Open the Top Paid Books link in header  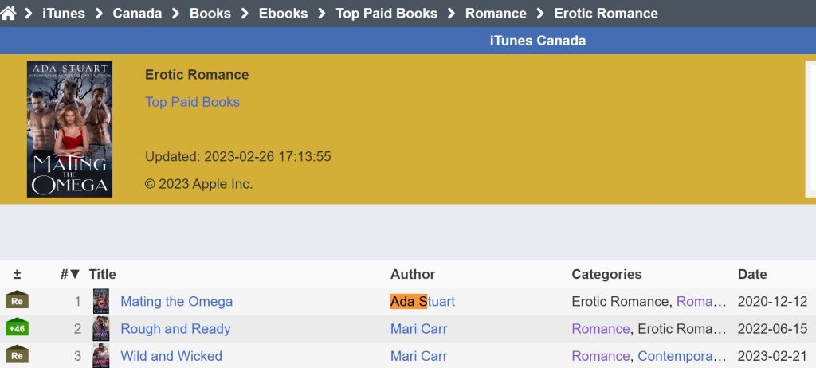[192, 102]
